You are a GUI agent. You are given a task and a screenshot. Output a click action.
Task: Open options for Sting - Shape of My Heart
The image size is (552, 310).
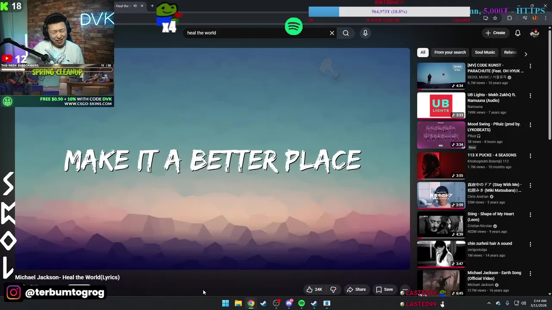pyautogui.click(x=530, y=214)
